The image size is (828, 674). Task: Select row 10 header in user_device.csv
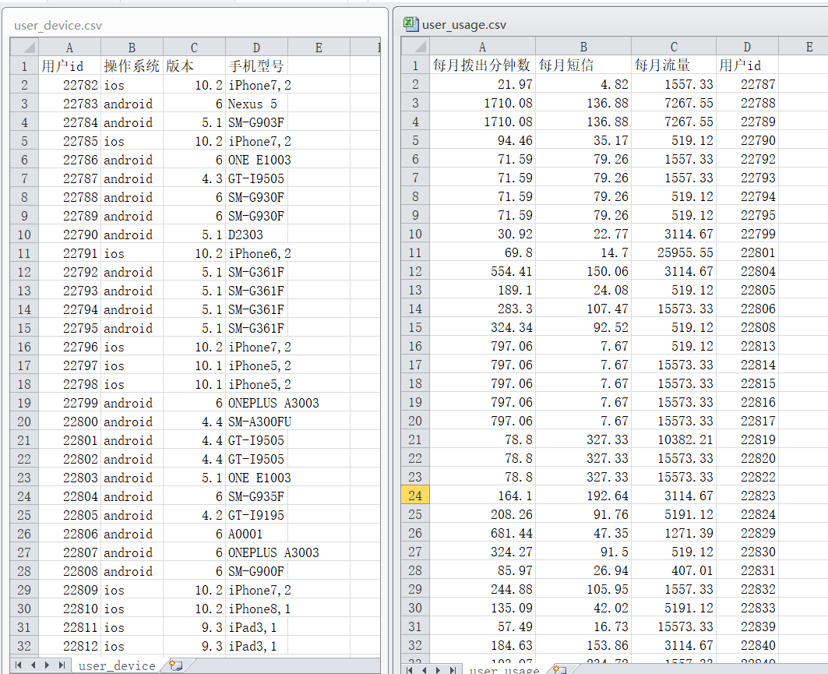(24, 235)
